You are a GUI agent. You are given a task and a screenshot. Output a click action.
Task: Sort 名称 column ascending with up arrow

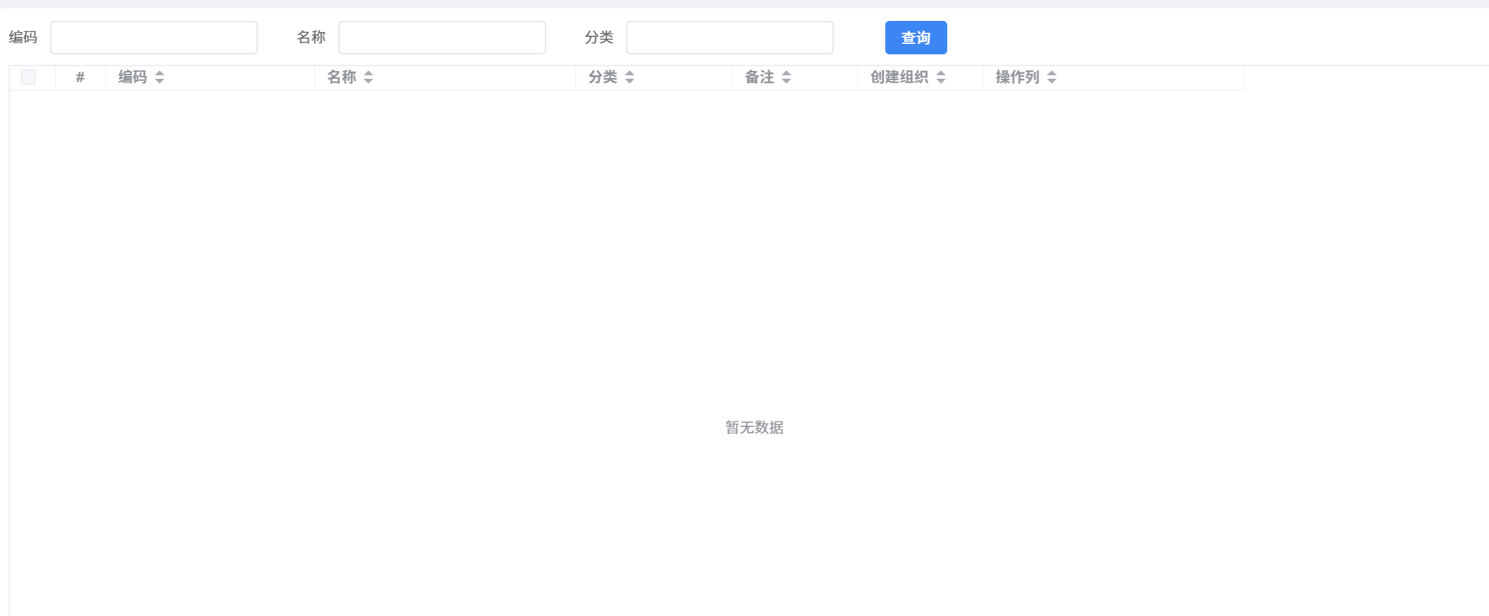click(368, 73)
